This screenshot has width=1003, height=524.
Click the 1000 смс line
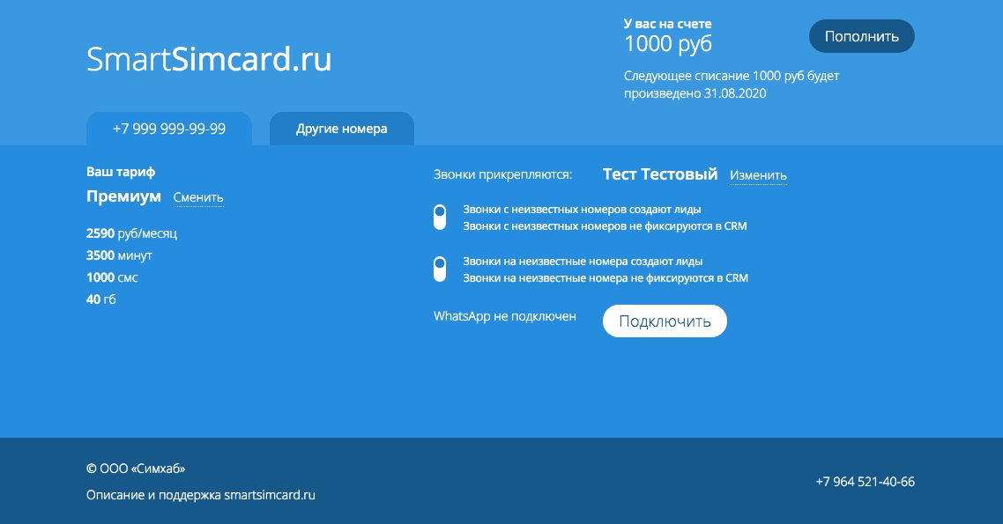point(112,277)
